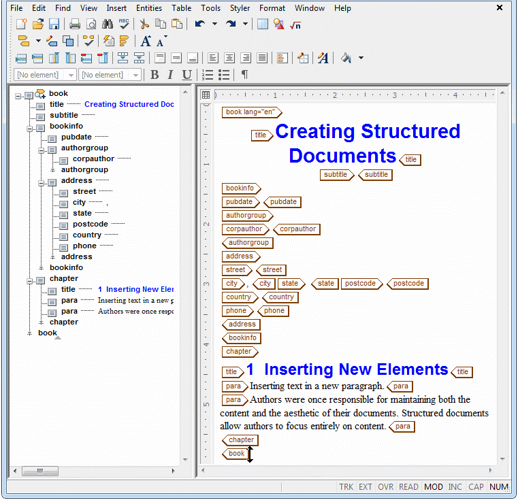518x500 pixels.
Task: Open the Undo history dropdown arrow
Action: point(214,24)
